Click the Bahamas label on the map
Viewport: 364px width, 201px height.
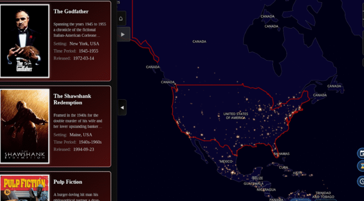pyautogui.click(x=282, y=154)
